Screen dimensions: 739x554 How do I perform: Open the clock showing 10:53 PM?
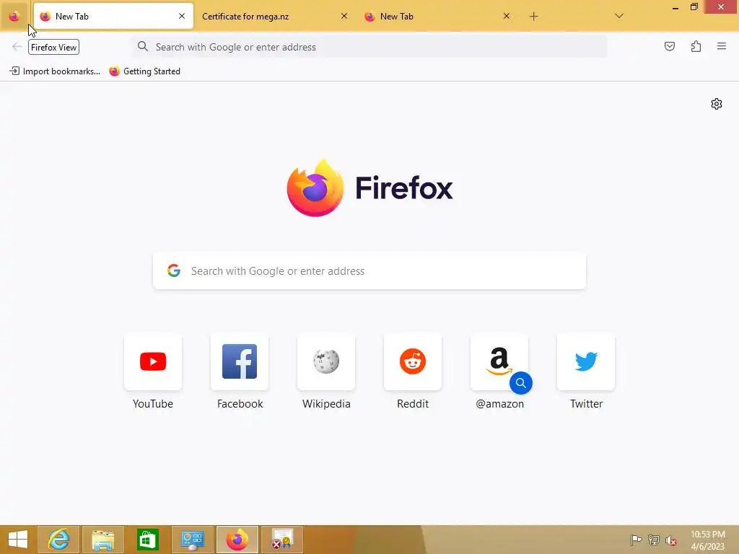coord(707,540)
